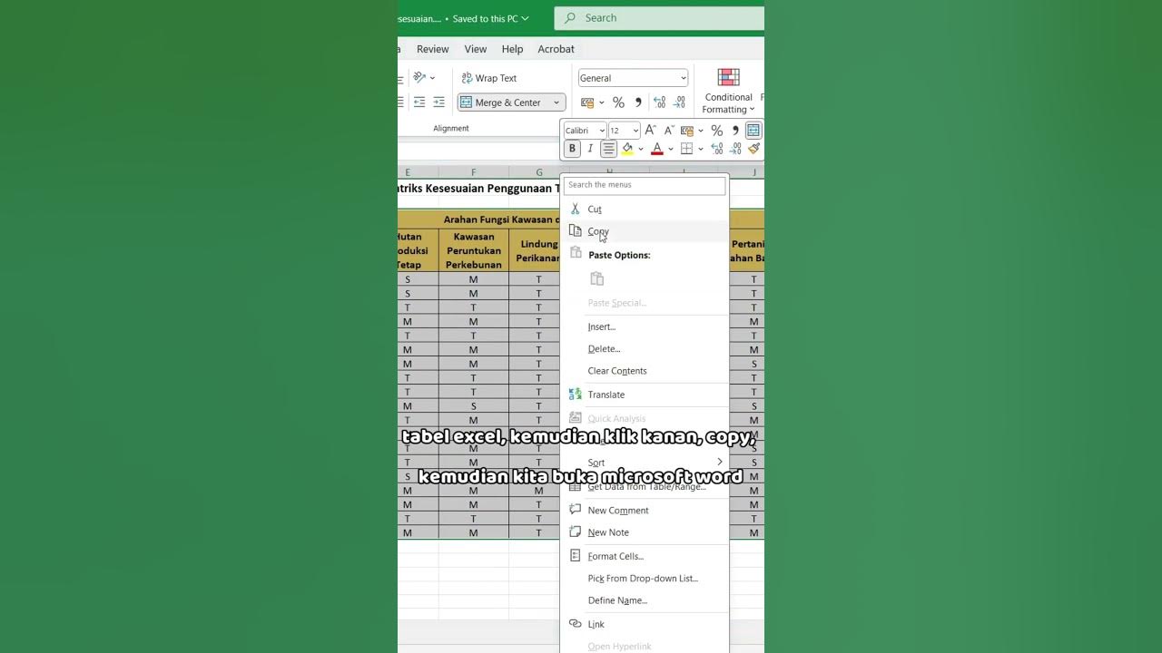
Task: Click the Orientation text-angle icon
Action: tap(419, 78)
